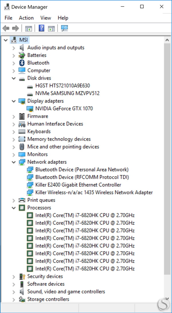Expand the Storage controllers category
Image resolution: width=172 pixels, height=313 pixels.
point(13,299)
